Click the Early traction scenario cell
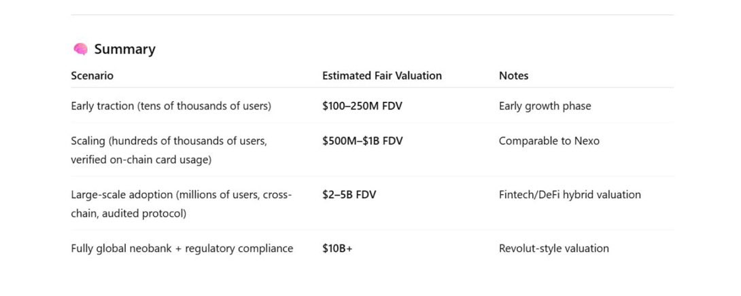This screenshot has height=296, width=741. click(171, 106)
